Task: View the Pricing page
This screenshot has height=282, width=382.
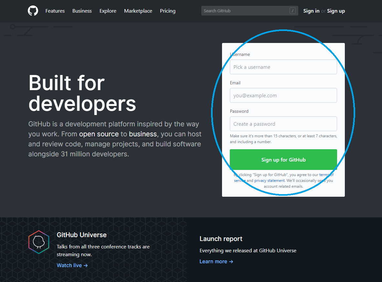Action: pos(168,11)
